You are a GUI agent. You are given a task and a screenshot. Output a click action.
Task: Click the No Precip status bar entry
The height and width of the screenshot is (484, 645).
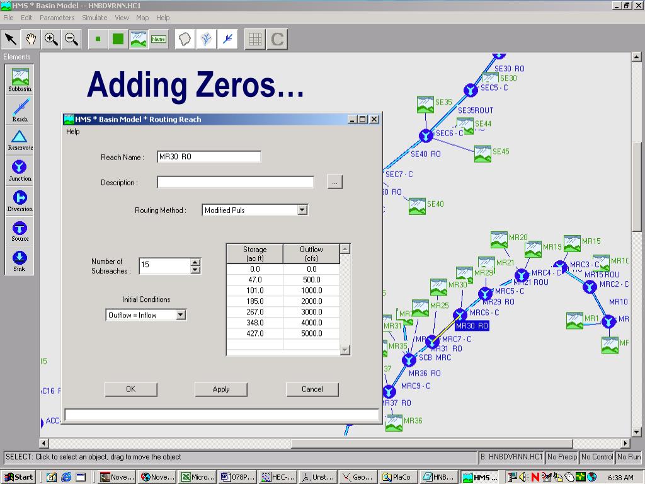coord(562,457)
